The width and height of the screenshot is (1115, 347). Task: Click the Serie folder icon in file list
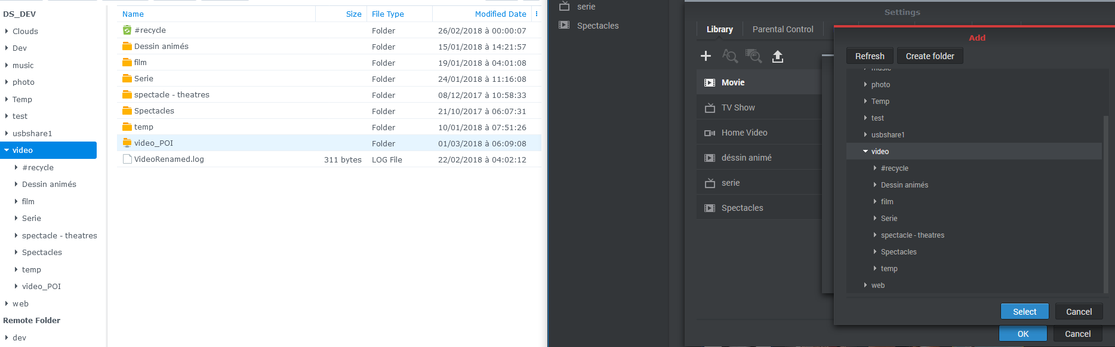[127, 78]
